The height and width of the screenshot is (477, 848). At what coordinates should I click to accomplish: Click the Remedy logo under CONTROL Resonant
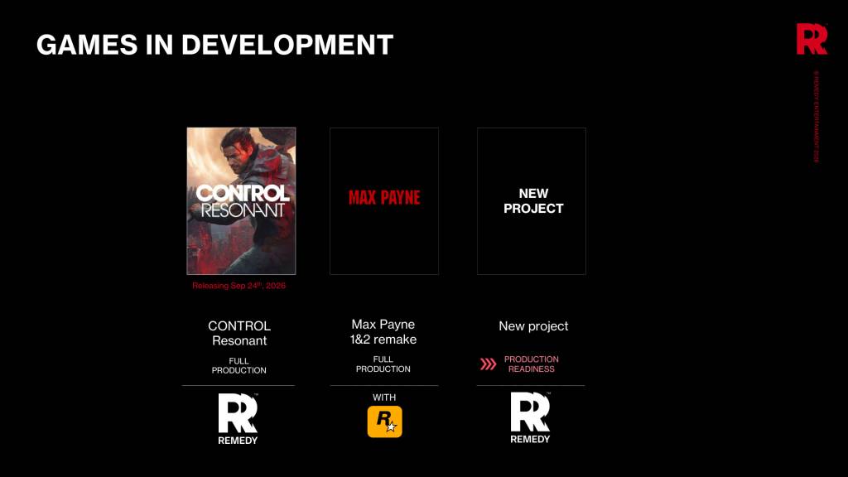tap(238, 418)
